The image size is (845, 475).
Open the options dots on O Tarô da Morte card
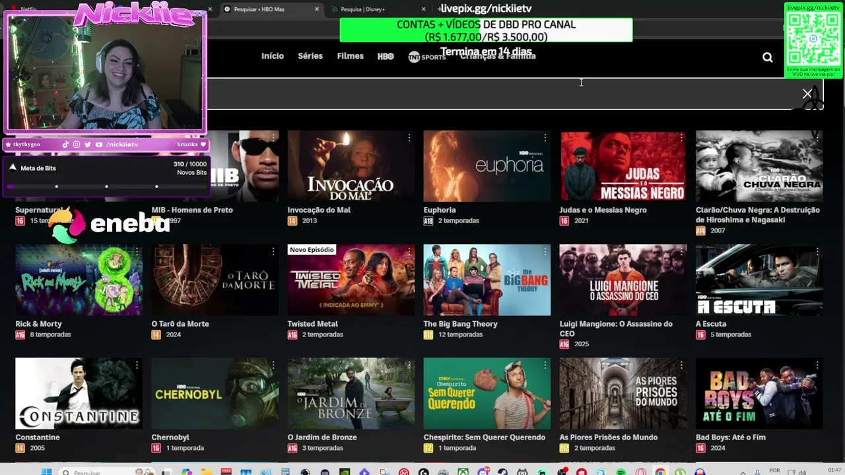(273, 251)
